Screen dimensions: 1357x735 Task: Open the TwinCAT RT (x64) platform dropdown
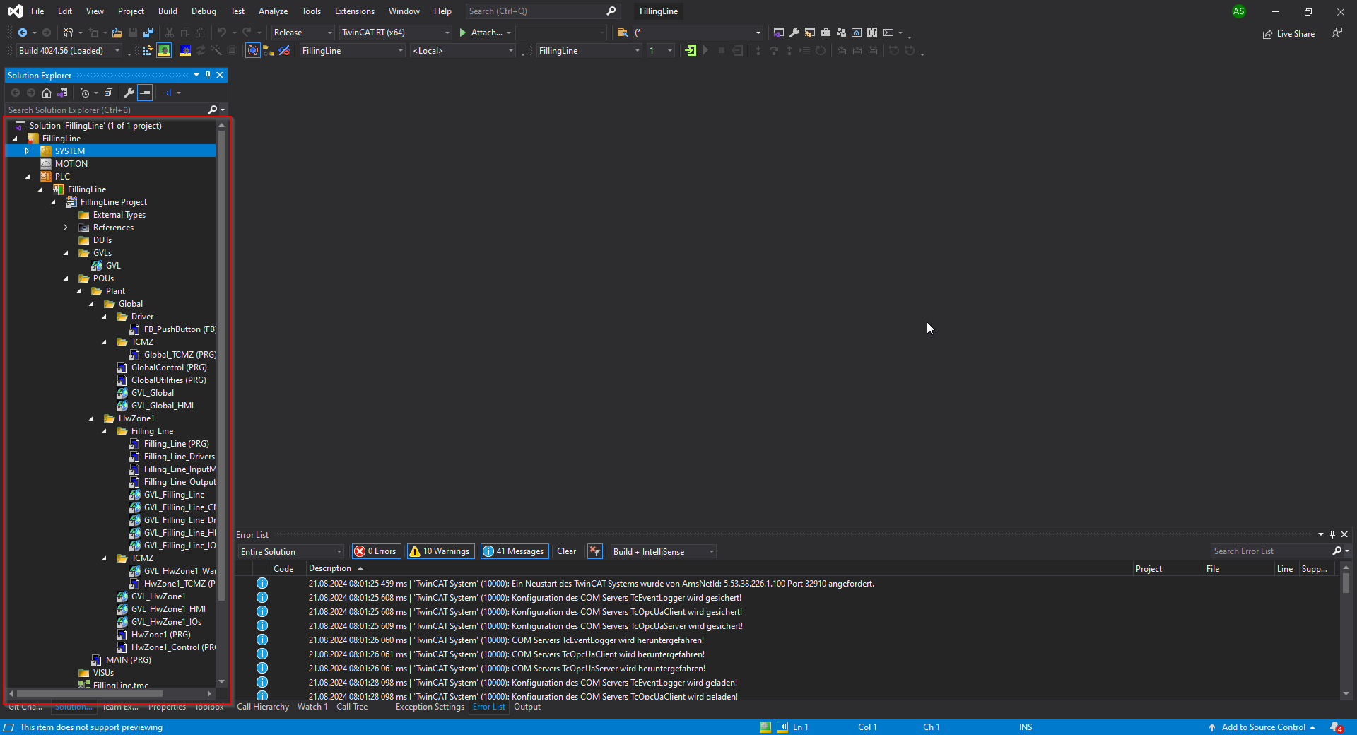pos(395,33)
